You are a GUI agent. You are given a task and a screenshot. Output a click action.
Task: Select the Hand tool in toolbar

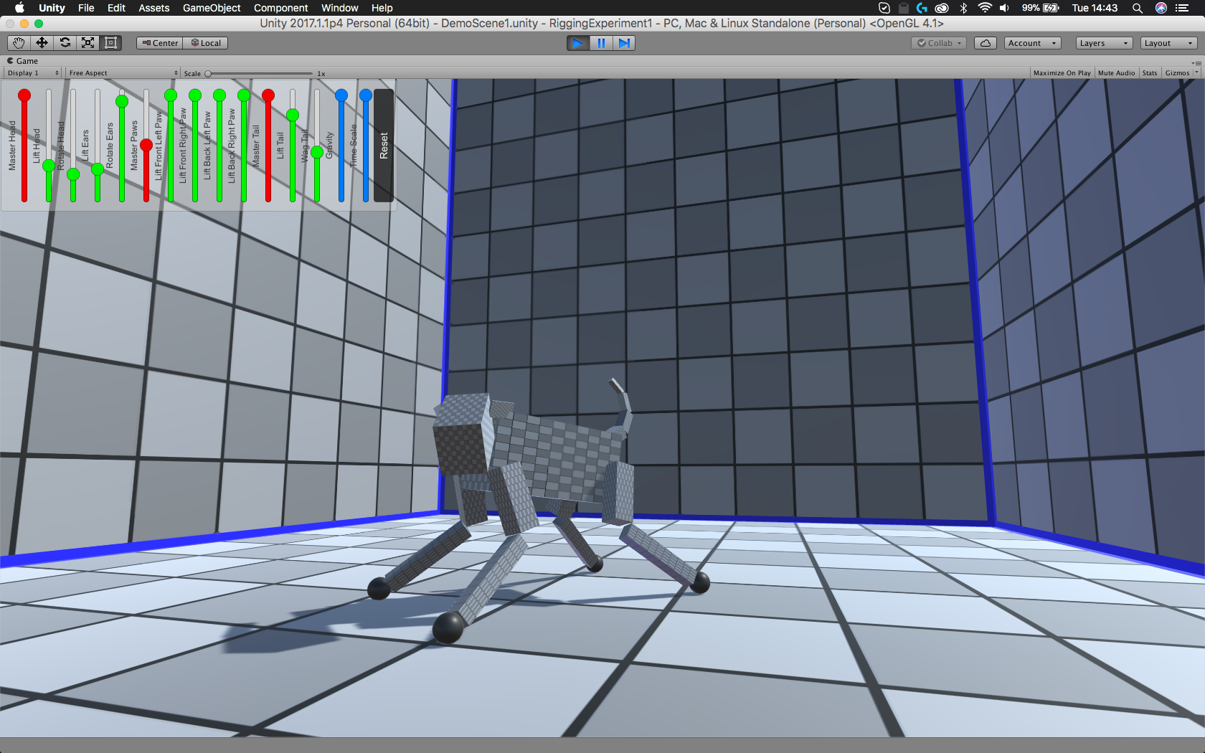point(19,43)
